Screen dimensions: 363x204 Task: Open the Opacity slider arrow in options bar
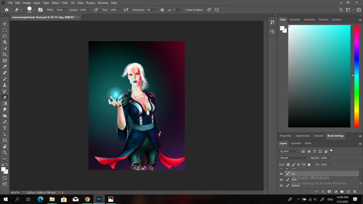(x=89, y=10)
